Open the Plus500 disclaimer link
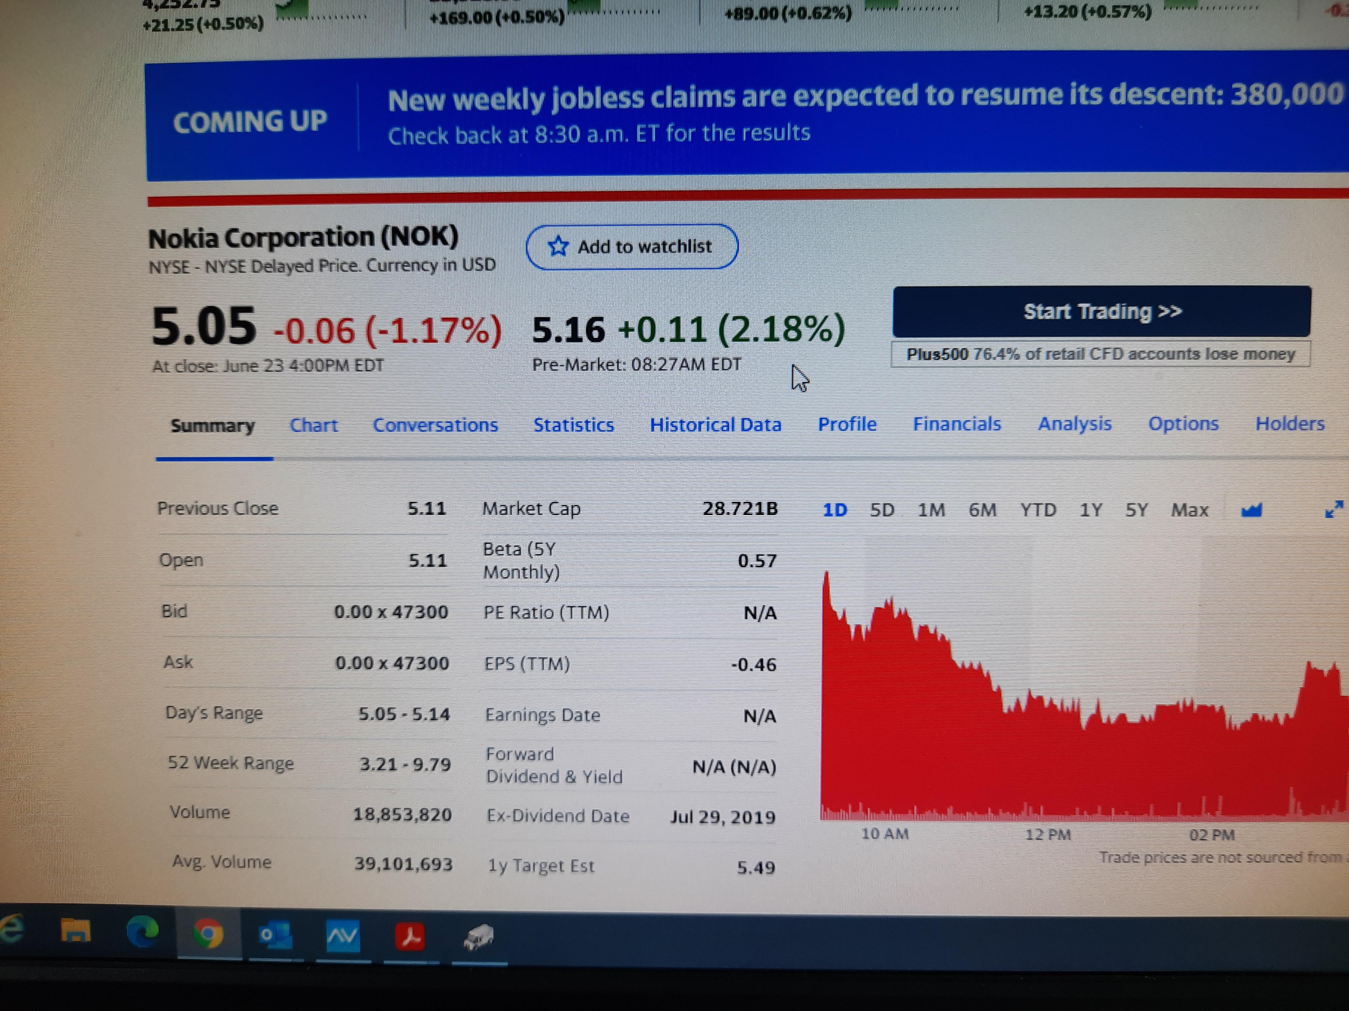 pyautogui.click(x=1101, y=354)
